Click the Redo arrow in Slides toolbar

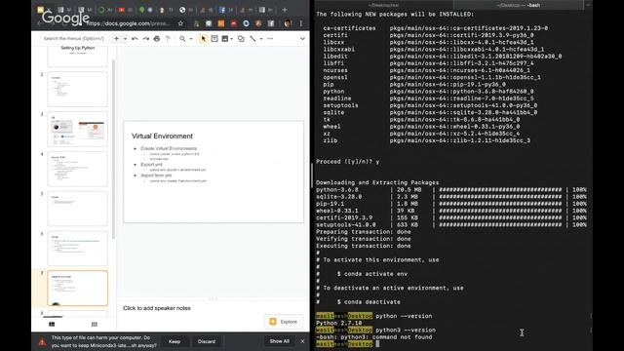pyautogui.click(x=145, y=39)
